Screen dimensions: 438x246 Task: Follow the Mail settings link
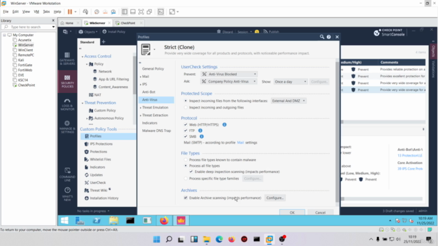click(x=240, y=143)
